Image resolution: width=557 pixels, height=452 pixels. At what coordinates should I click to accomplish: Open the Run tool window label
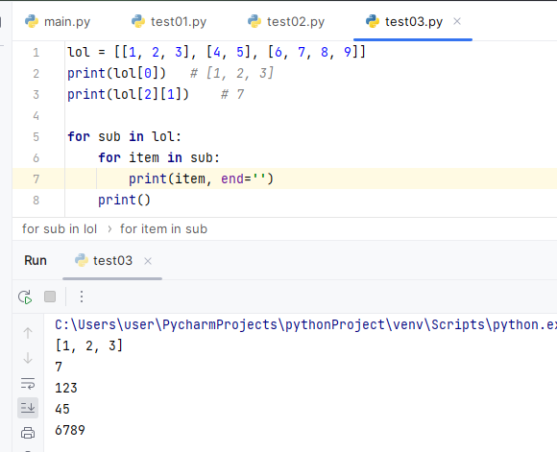coord(36,261)
